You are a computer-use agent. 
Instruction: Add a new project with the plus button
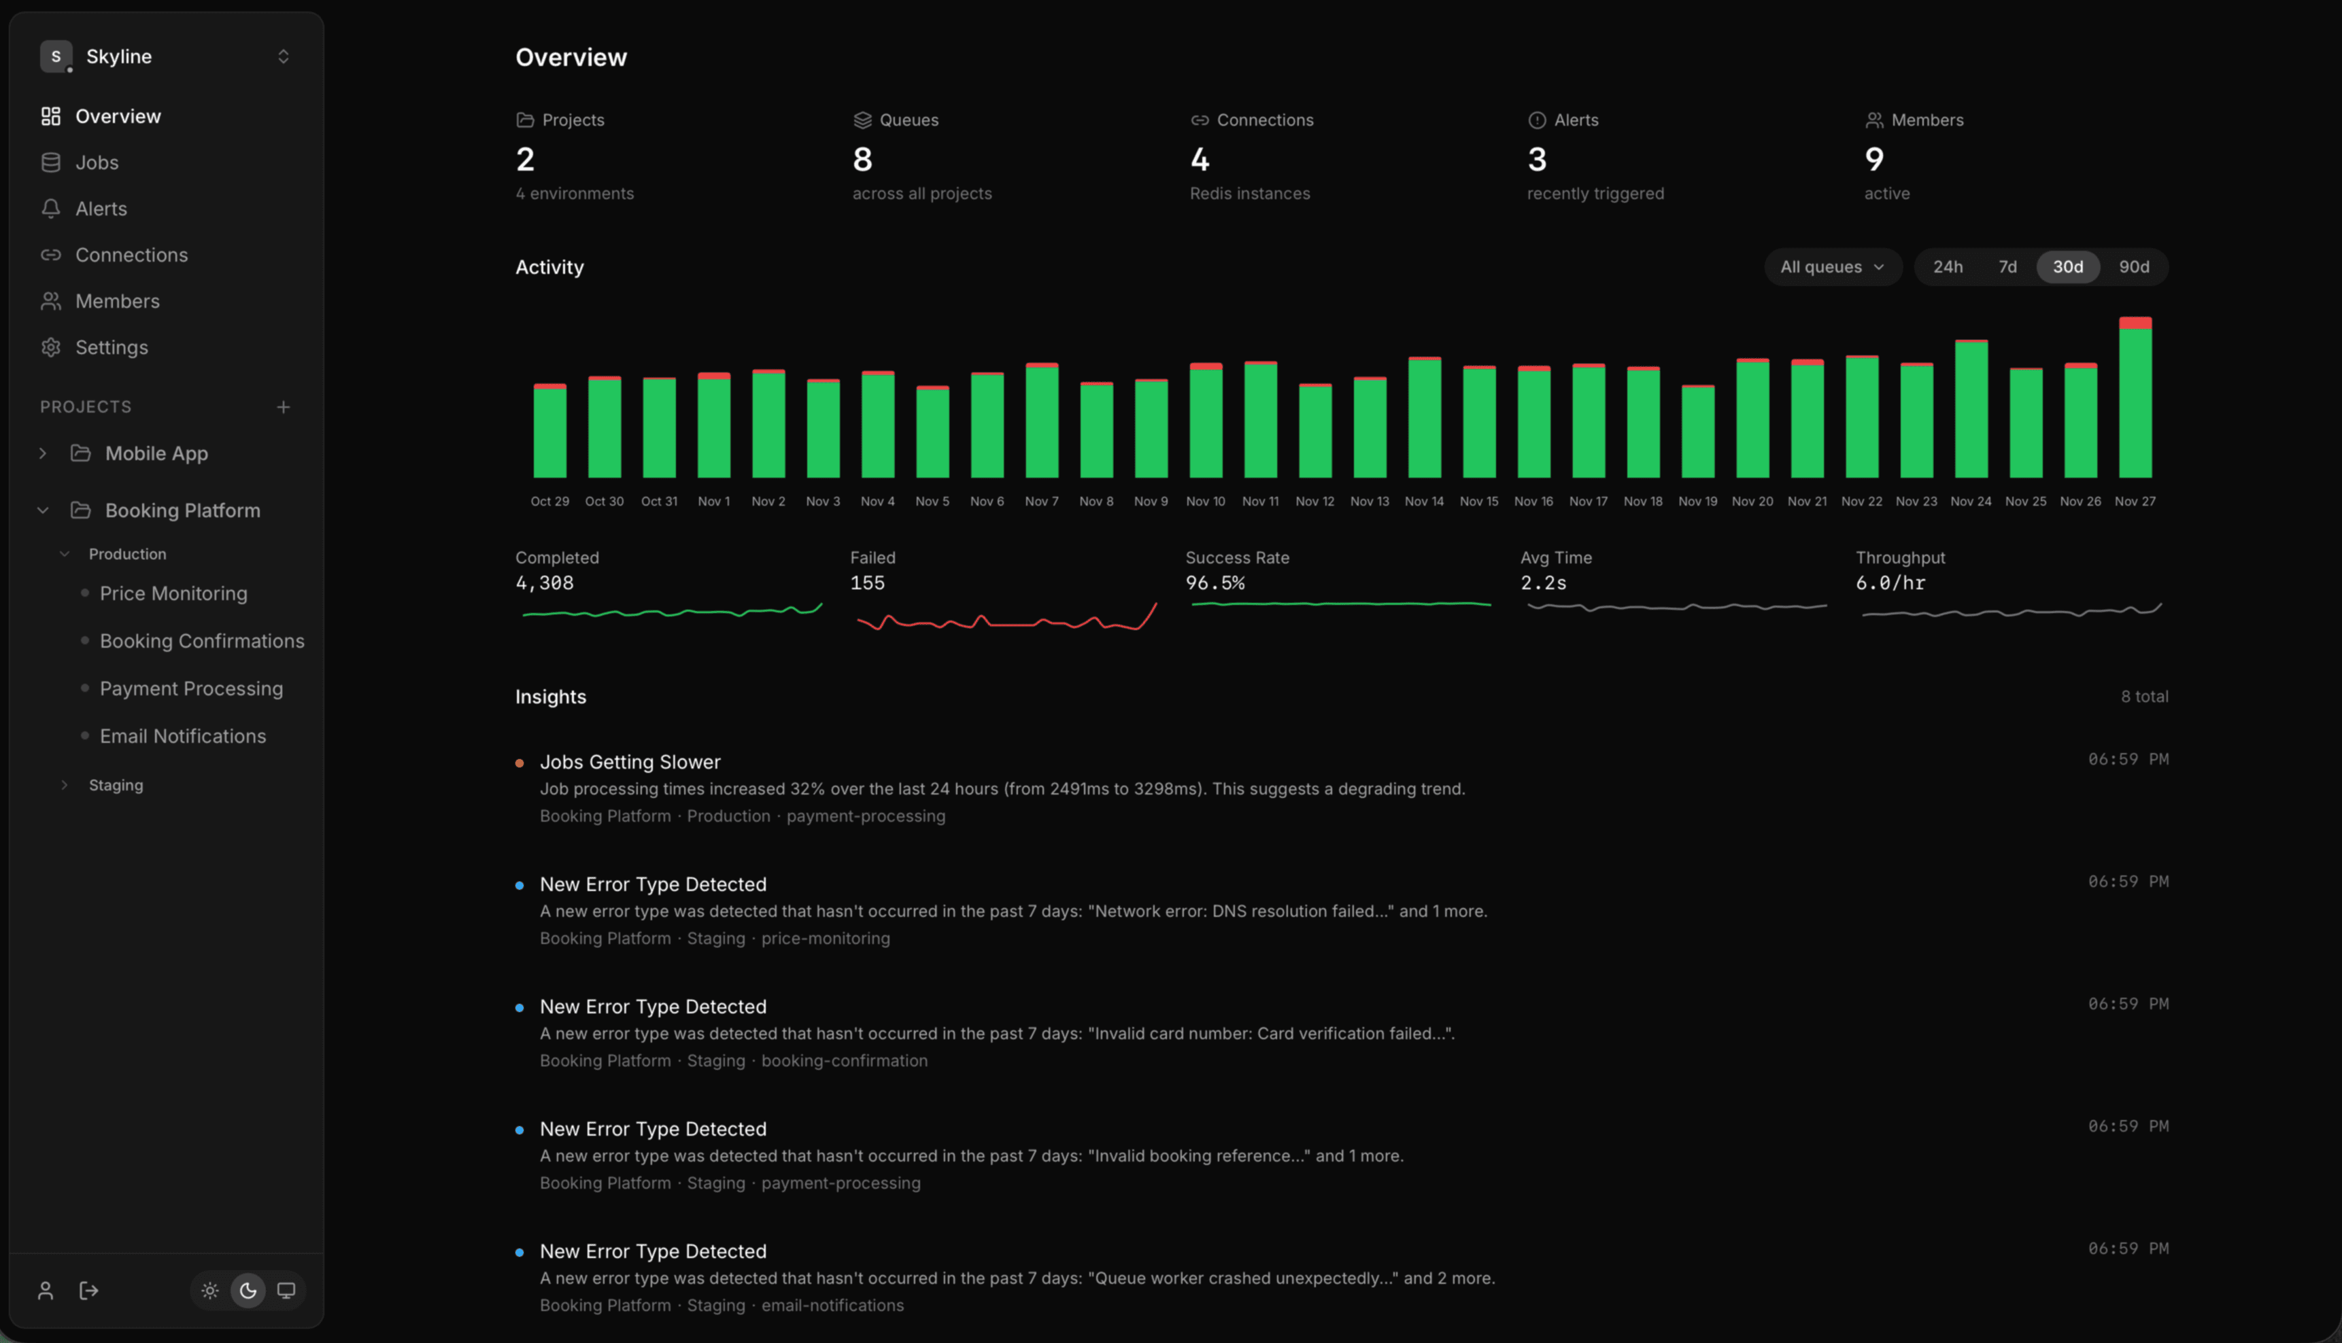(x=284, y=406)
